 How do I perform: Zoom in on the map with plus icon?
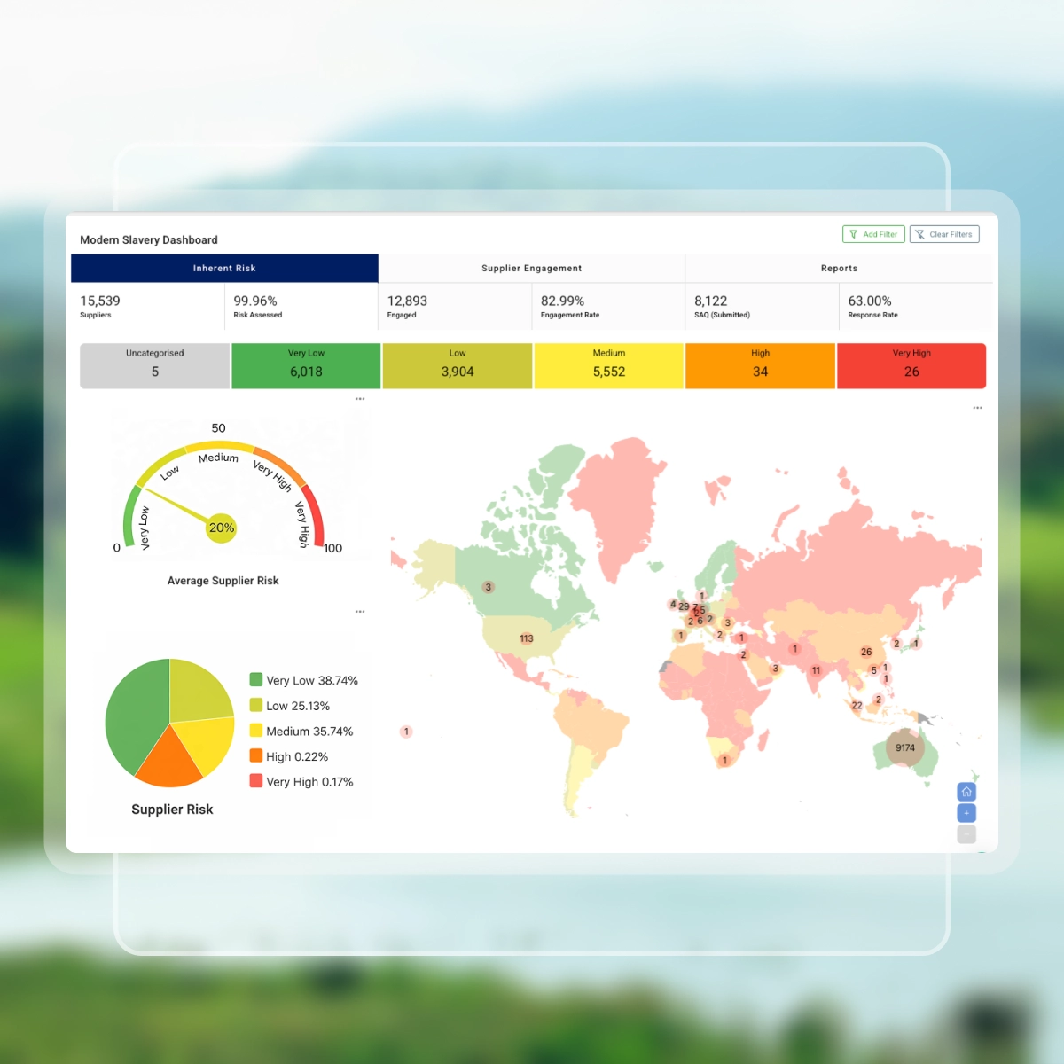pyautogui.click(x=966, y=813)
